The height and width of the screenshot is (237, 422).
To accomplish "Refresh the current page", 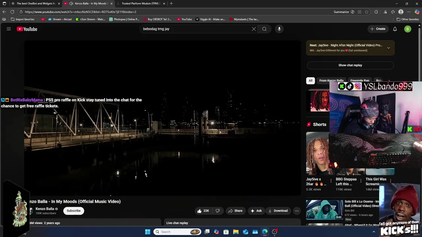I will [x=12, y=12].
